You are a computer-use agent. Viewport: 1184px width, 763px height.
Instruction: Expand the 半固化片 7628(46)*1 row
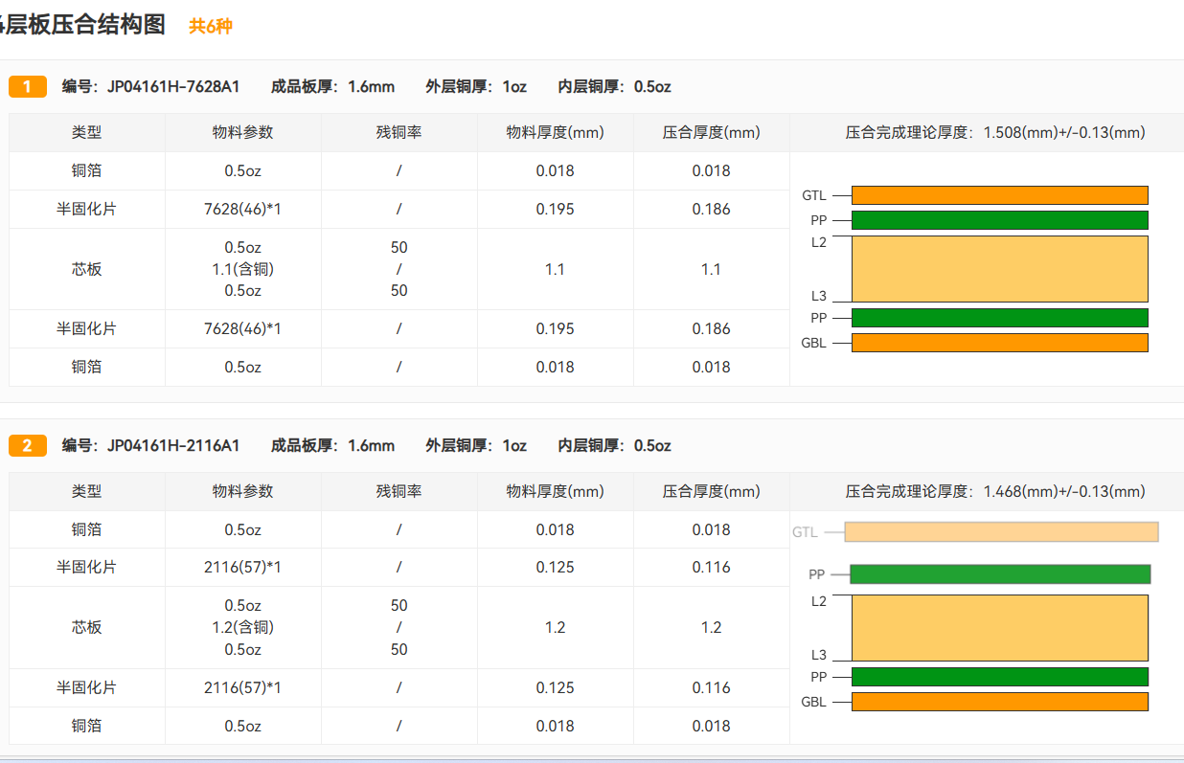[x=86, y=208]
